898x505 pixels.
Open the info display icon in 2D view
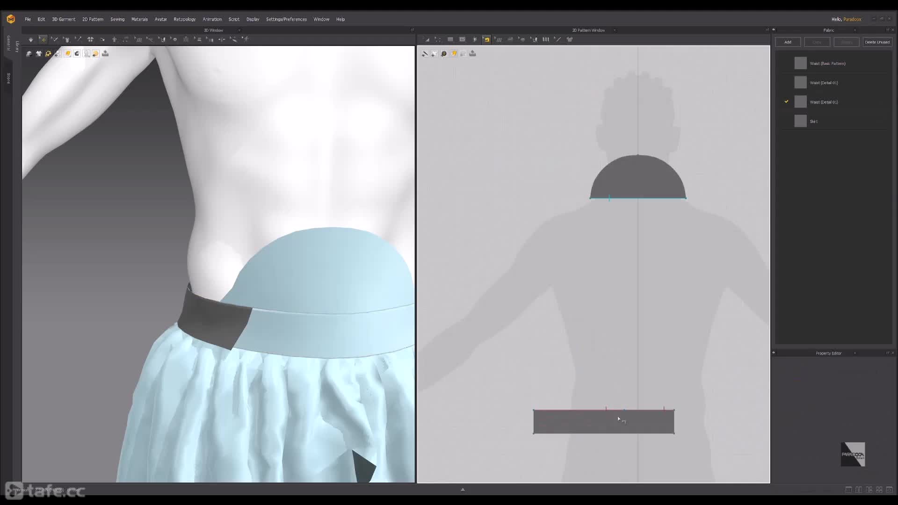444,54
